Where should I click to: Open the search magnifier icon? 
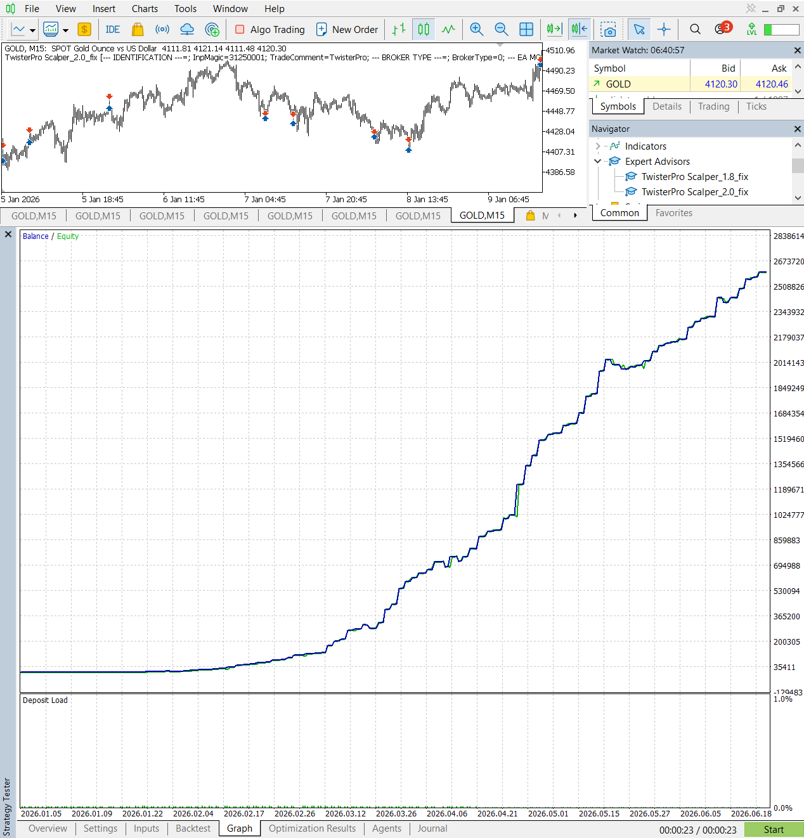(695, 29)
